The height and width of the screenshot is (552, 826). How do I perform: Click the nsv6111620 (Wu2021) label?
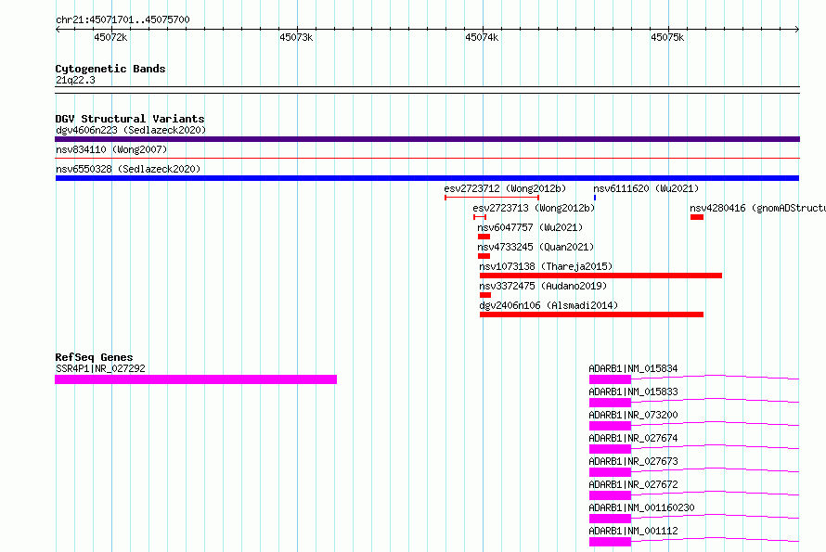click(646, 188)
